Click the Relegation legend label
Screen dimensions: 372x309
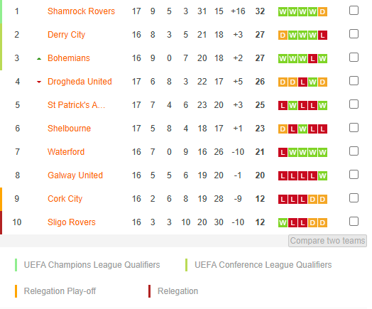[x=177, y=291]
